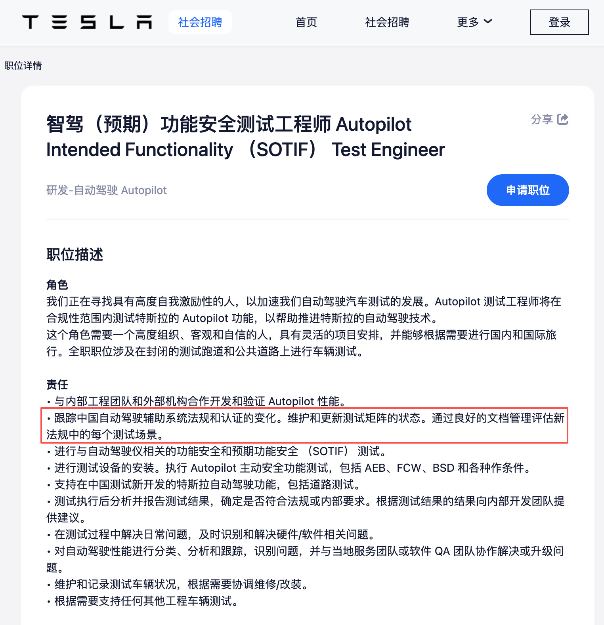Navigate to 首页 in the top navigation

(306, 23)
